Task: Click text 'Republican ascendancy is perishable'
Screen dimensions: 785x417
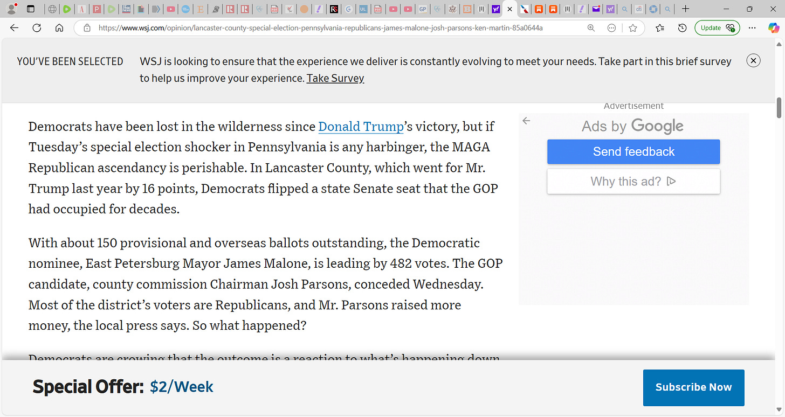Action: point(137,168)
